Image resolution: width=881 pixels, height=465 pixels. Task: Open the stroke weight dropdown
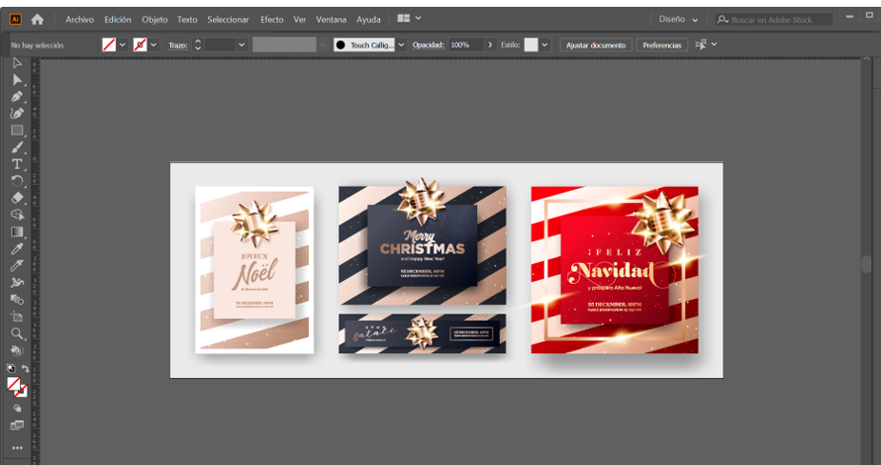(x=242, y=45)
